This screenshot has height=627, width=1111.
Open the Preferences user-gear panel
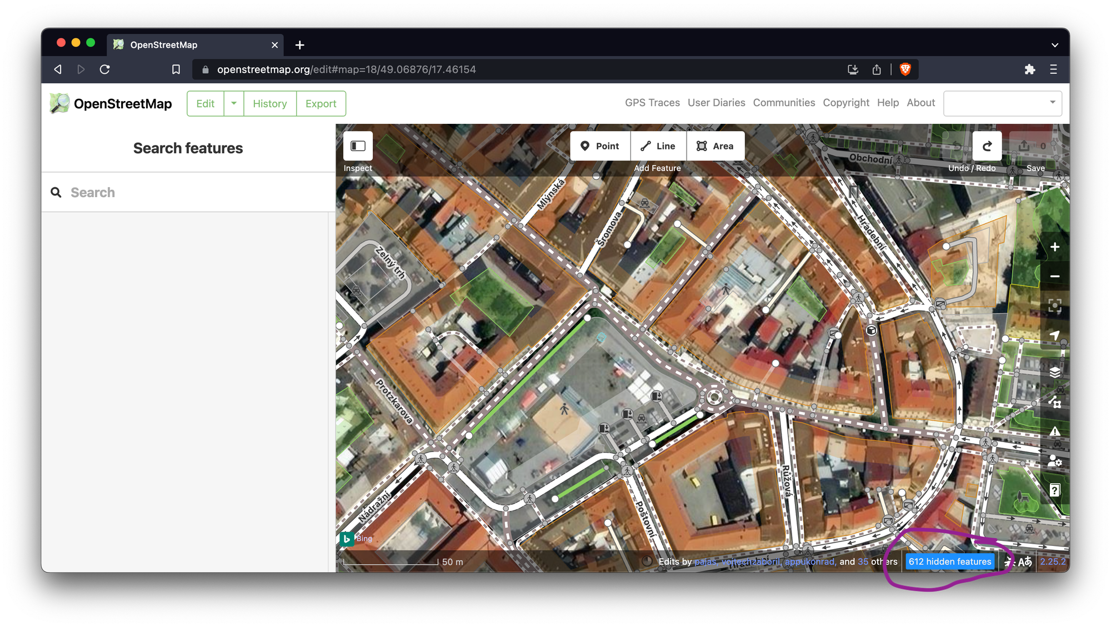tap(1054, 461)
